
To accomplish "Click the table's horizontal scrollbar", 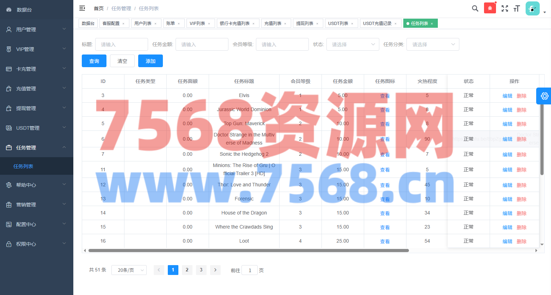I will click(249, 251).
